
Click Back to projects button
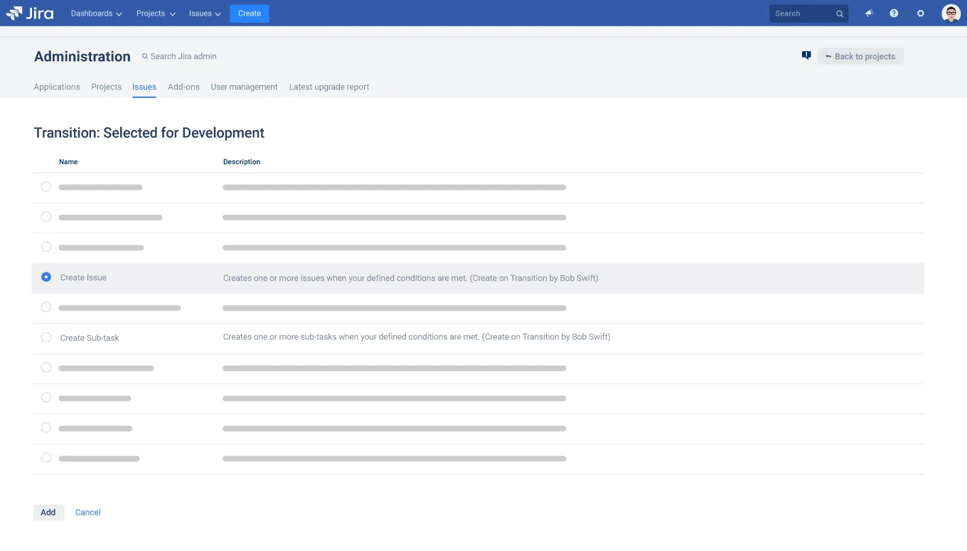(860, 56)
